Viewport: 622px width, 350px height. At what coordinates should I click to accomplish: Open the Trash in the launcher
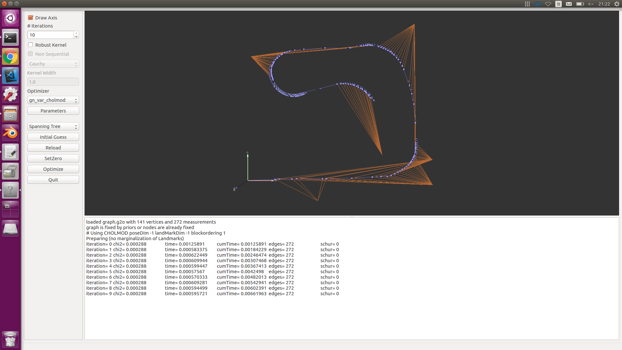click(10, 339)
